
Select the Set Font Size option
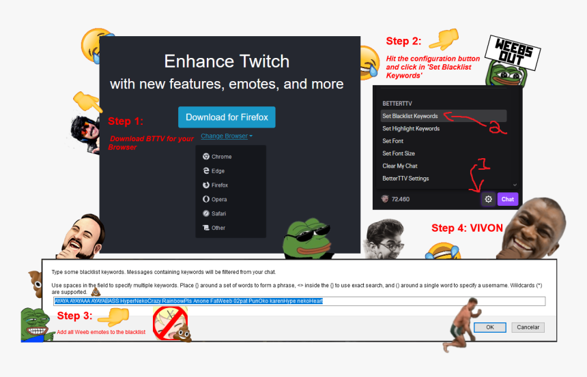pyautogui.click(x=399, y=153)
